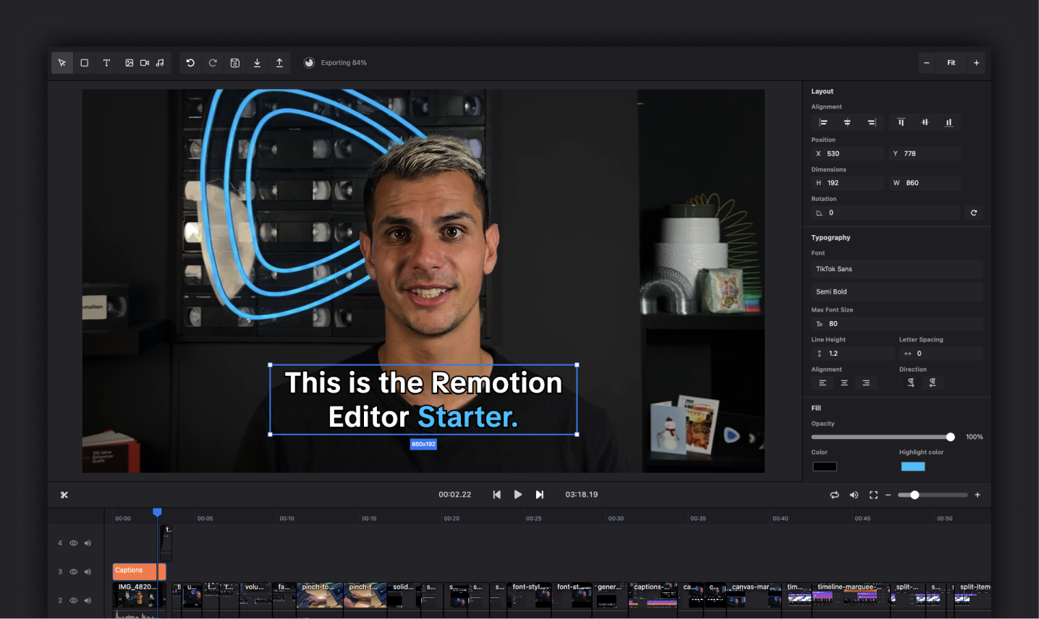Set text direction right-to-left
The width and height of the screenshot is (1039, 619).
tap(933, 383)
